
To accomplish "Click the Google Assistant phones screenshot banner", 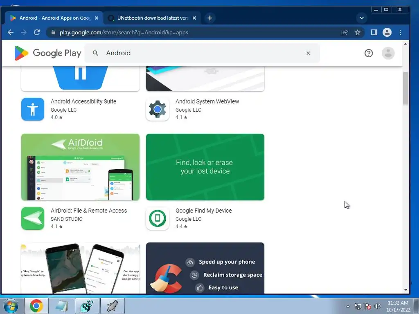I will pyautogui.click(x=80, y=268).
